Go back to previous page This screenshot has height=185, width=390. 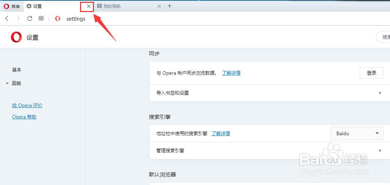point(7,18)
